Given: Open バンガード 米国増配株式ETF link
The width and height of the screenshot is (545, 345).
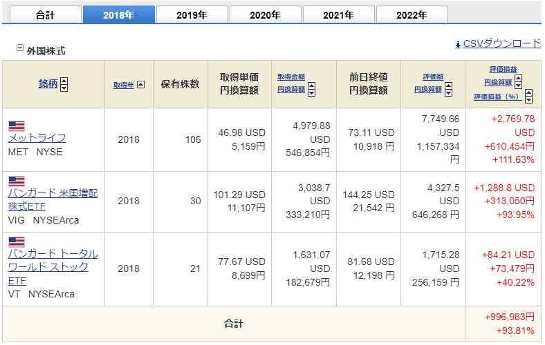Looking at the screenshot, I should click(x=53, y=199).
